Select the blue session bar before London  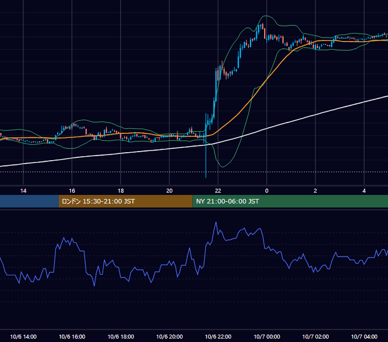[x=29, y=201]
